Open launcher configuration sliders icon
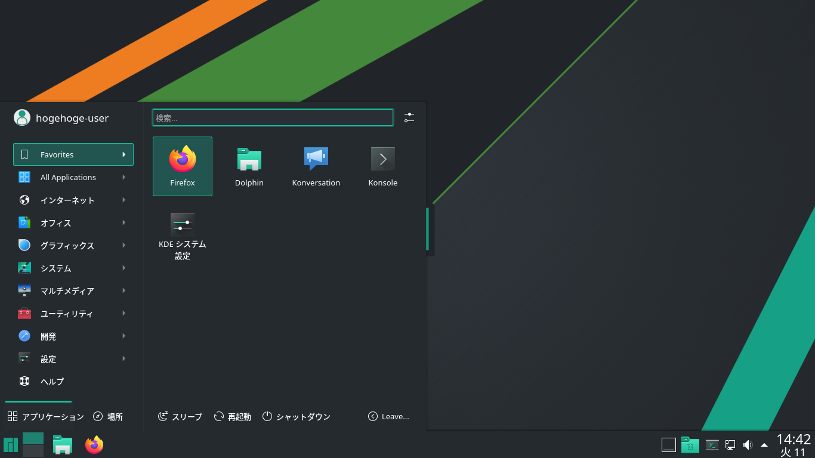Viewport: 815px width, 458px height. coord(409,117)
